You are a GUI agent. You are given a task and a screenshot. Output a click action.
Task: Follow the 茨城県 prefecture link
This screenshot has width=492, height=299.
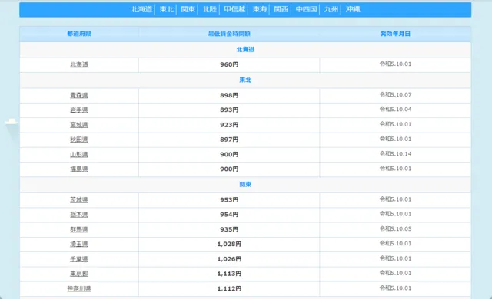coord(79,200)
